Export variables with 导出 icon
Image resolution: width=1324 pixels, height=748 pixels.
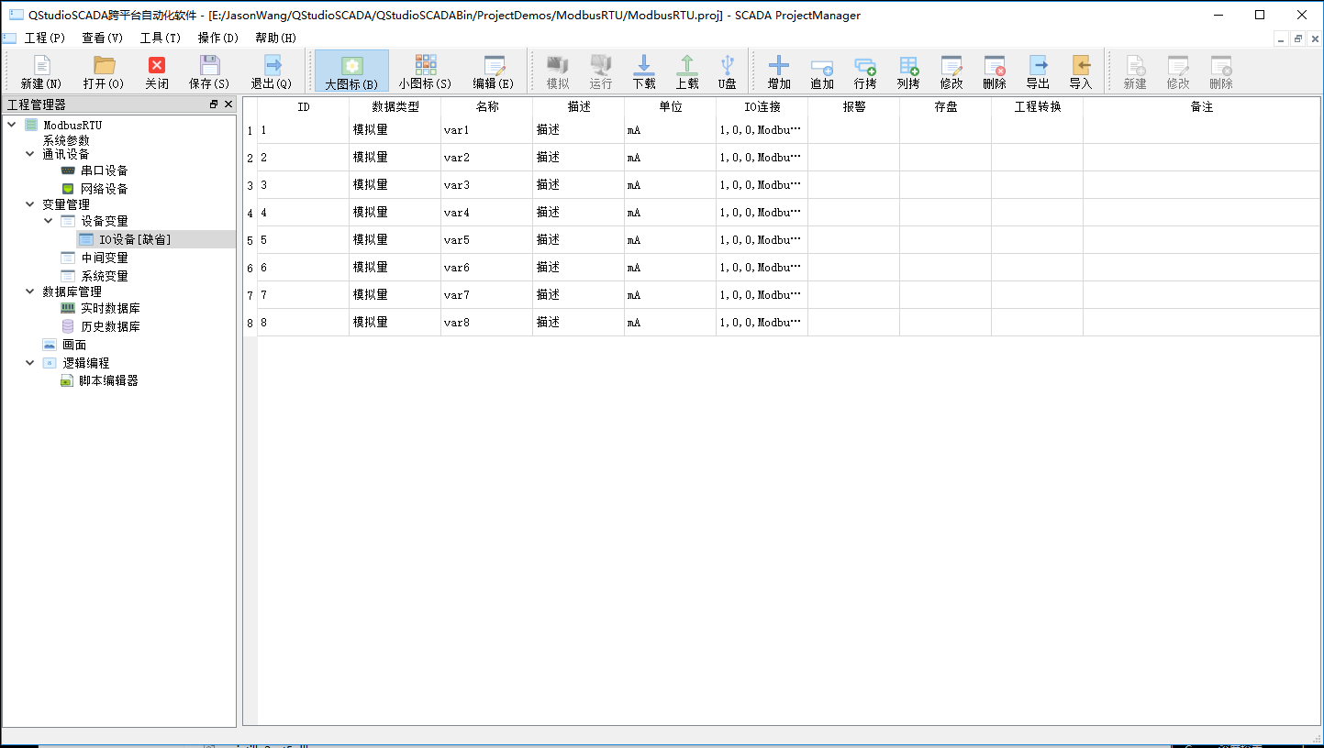tap(1039, 71)
